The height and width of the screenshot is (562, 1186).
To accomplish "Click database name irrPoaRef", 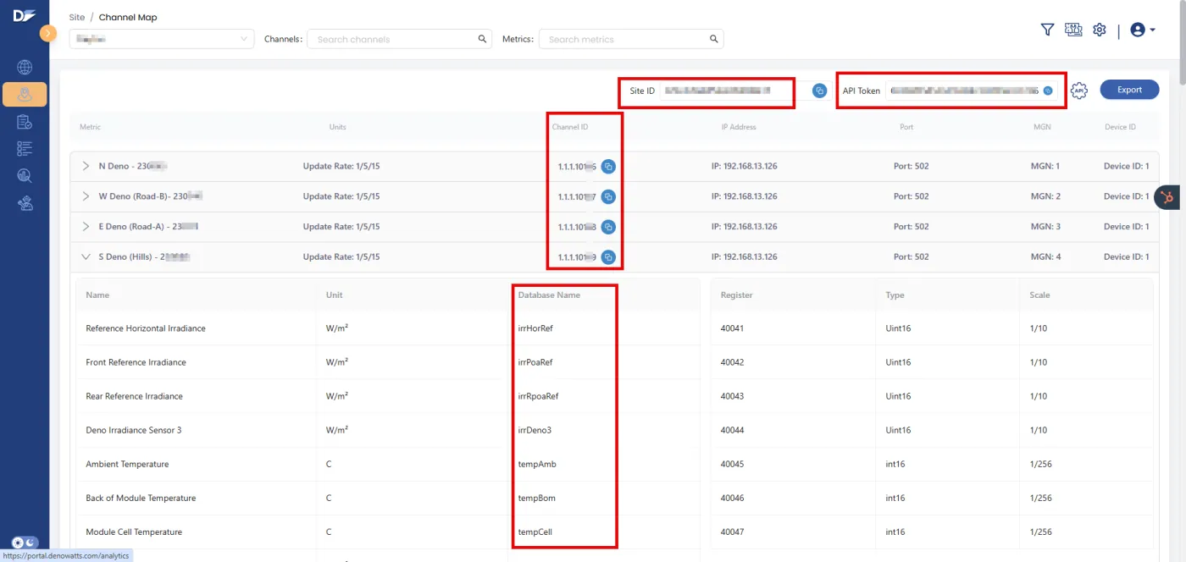I will [x=536, y=362].
